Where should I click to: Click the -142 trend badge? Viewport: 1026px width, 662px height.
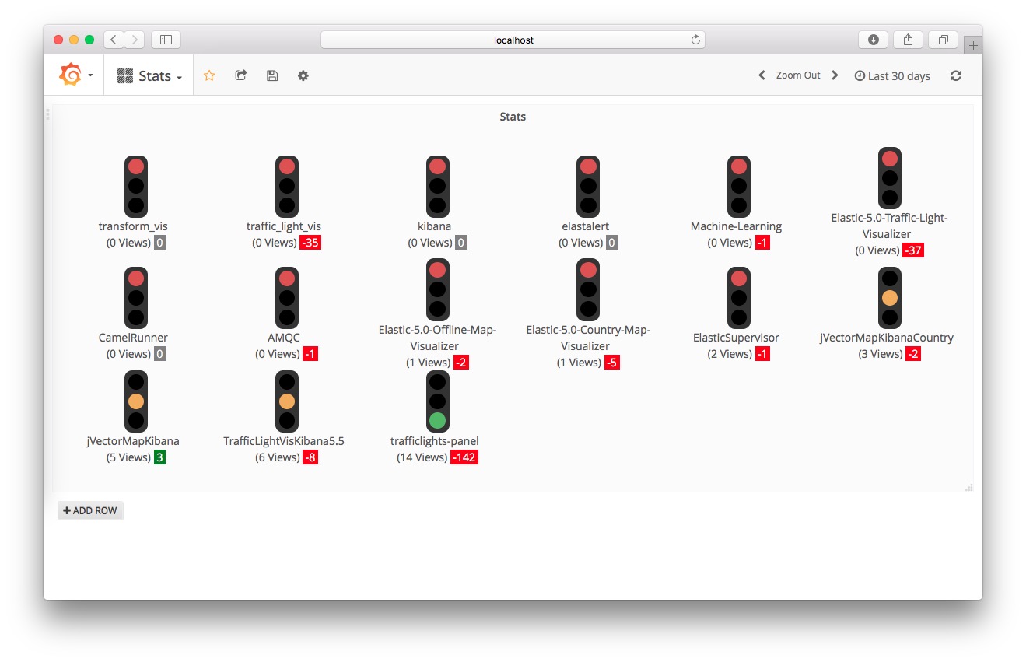464,457
